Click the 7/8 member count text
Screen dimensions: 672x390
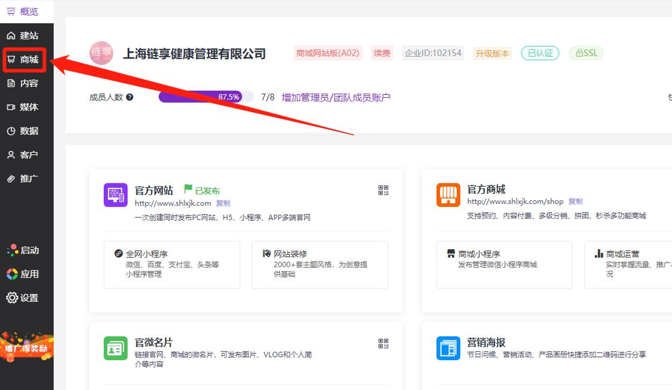pos(268,97)
